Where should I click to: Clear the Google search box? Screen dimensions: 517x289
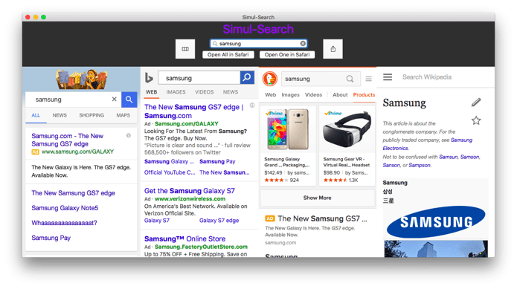click(114, 99)
